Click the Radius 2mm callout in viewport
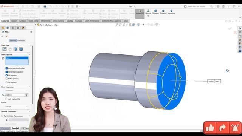Image resolution: width=242 pixels, height=136 pixels. point(214,81)
